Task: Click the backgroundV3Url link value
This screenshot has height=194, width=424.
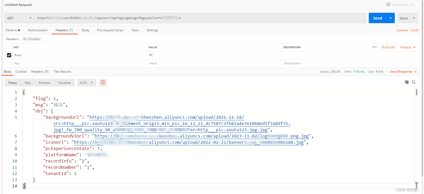Action: [202, 136]
